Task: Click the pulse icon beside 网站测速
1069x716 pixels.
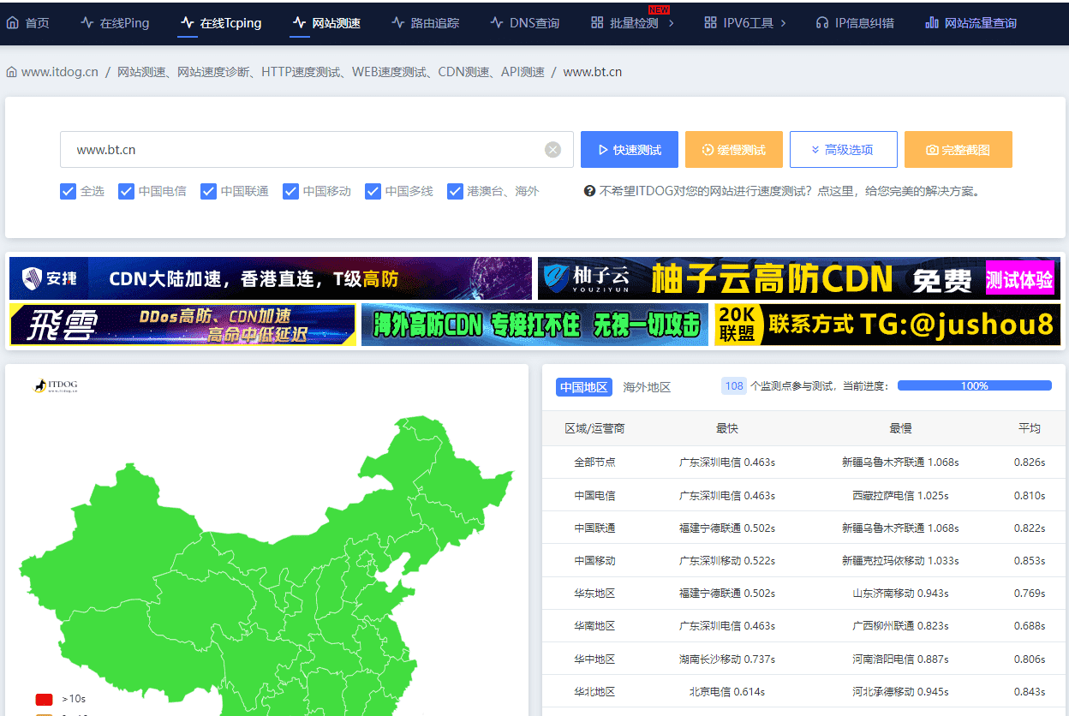Action: coord(299,23)
